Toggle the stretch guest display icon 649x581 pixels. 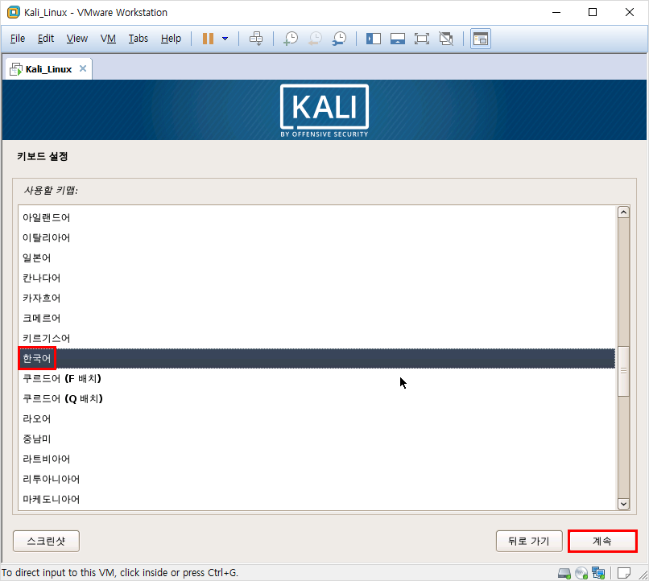pos(446,39)
